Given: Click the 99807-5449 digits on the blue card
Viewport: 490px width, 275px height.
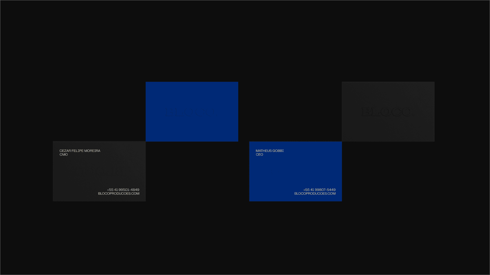Looking at the screenshot, I should pos(325,190).
